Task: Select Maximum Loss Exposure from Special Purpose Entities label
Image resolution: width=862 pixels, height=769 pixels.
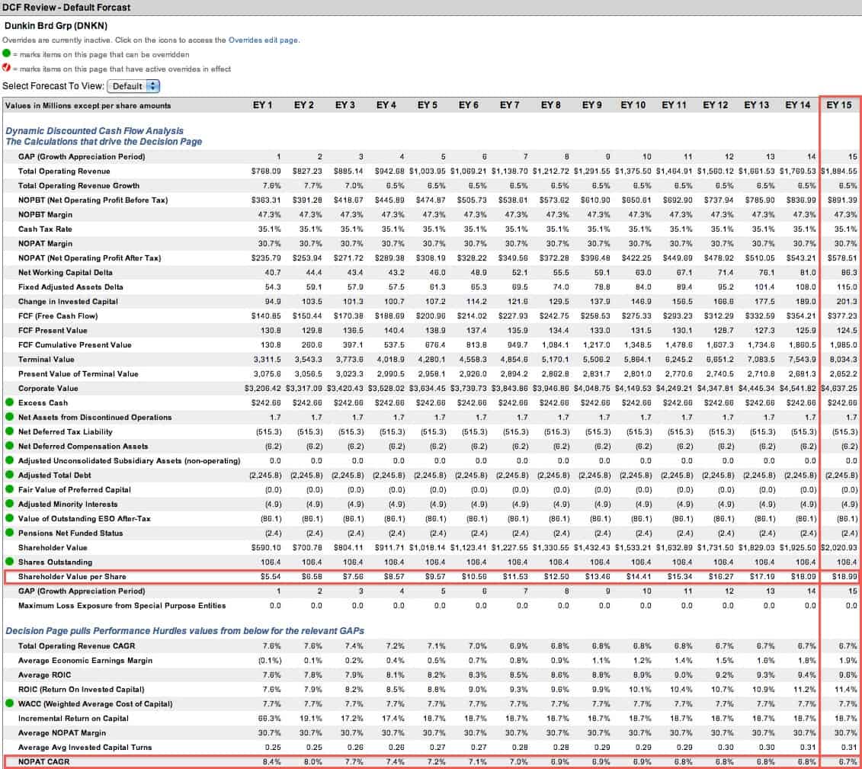Action: [122, 606]
